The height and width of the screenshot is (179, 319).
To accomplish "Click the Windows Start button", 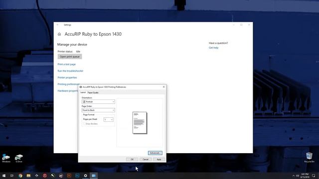I will 4,176.
